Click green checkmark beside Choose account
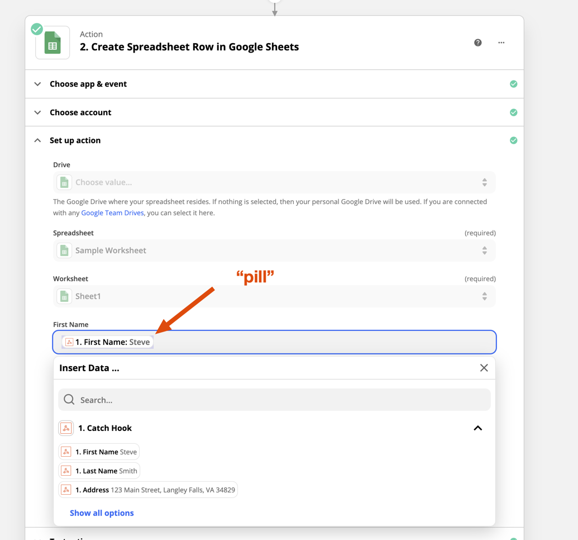This screenshot has height=540, width=578. pos(513,112)
